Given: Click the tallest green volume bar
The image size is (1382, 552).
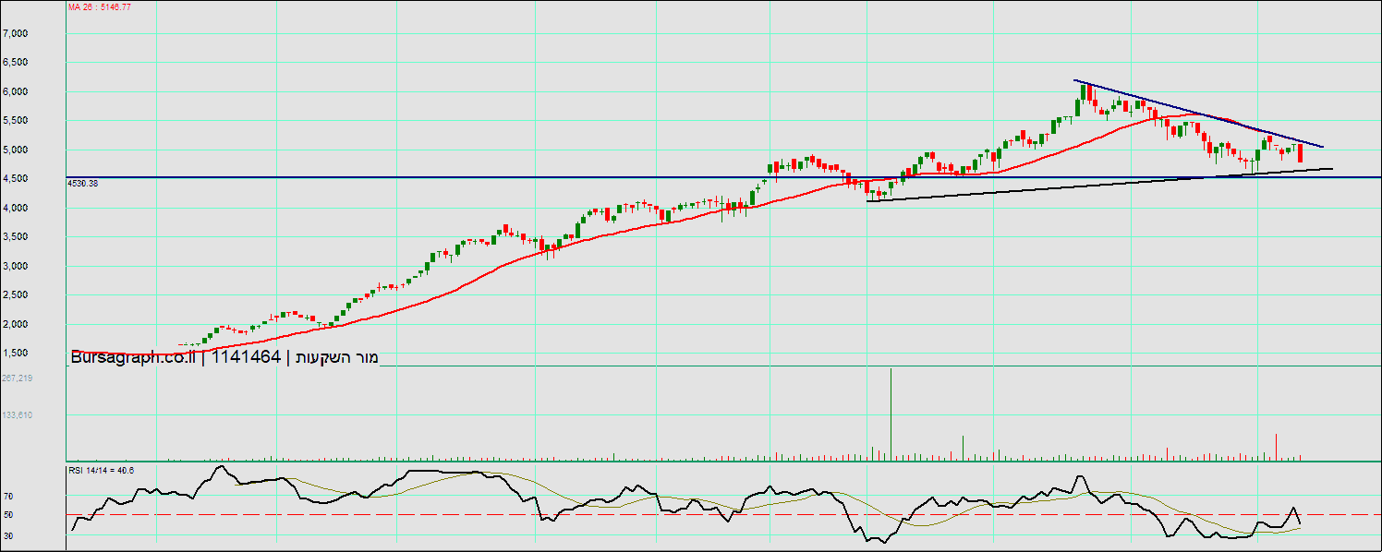Looking at the screenshot, I should point(891,413).
